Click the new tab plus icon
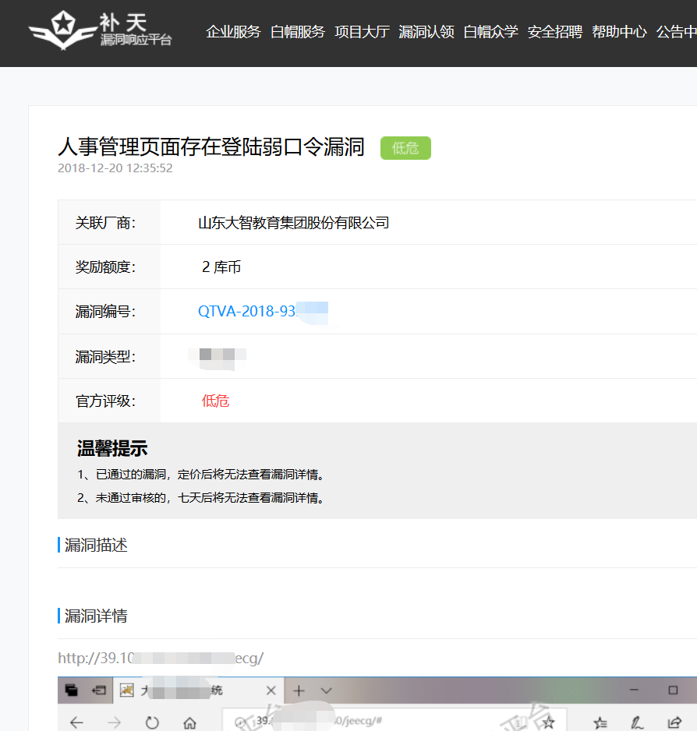This screenshot has width=697, height=731. [x=299, y=690]
